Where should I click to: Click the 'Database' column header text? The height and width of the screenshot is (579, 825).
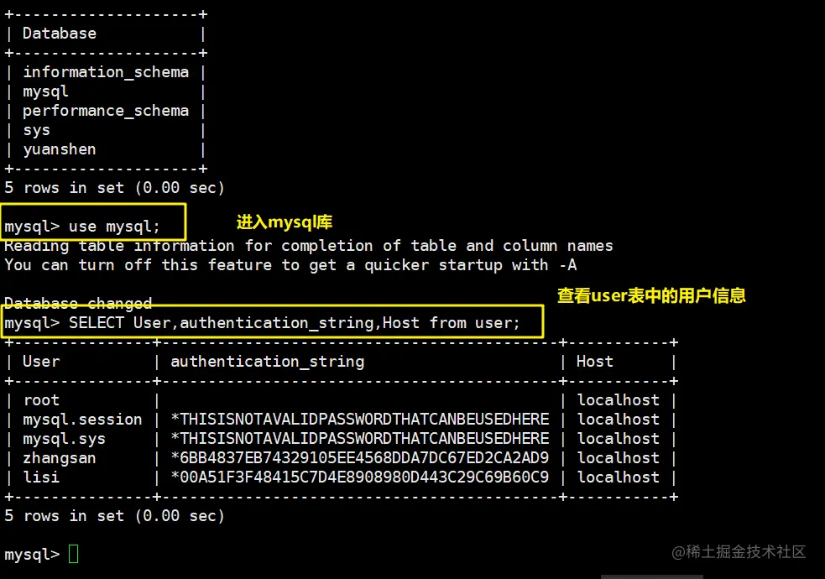tap(60, 33)
